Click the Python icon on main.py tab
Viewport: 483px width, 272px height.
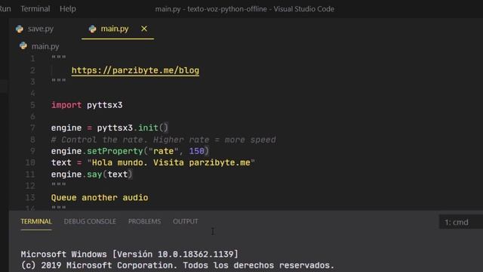click(92, 29)
